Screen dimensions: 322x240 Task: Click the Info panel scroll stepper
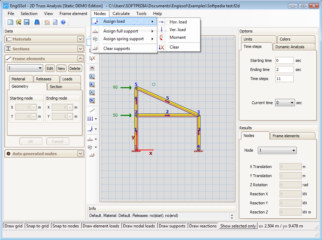point(232,216)
